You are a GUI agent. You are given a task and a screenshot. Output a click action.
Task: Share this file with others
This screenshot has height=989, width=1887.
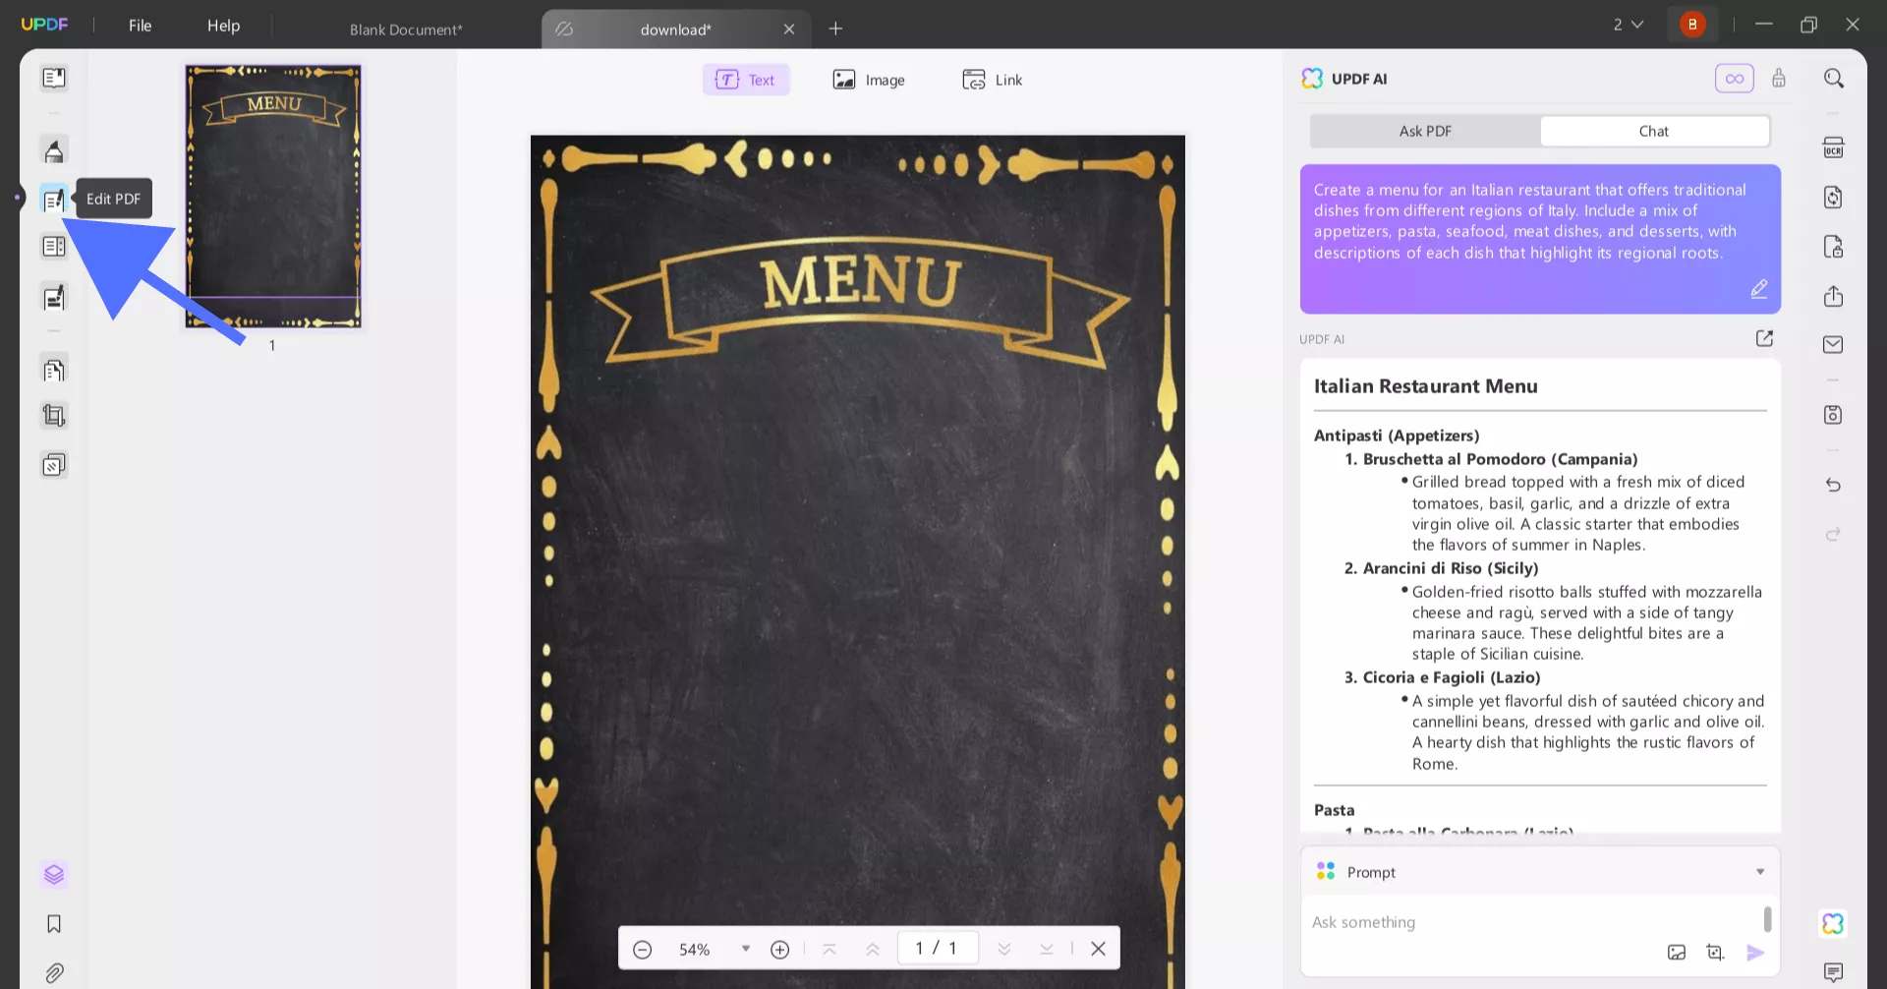click(x=1833, y=296)
